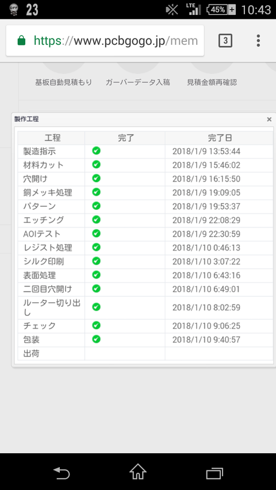Viewport: 276px width, 490px height.
Task: Click the green check for 銅メッキ処理
Action: pos(97,192)
